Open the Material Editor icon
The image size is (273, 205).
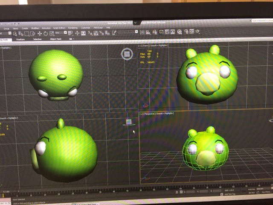[180, 32]
